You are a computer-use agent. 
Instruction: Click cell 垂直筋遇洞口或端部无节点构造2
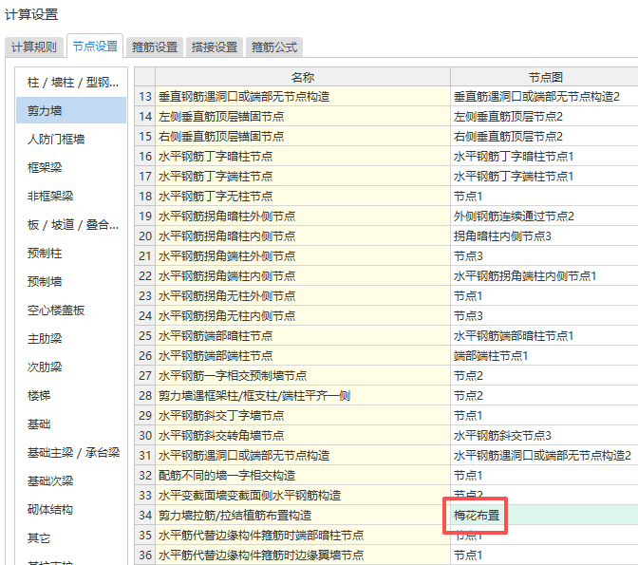(544, 97)
